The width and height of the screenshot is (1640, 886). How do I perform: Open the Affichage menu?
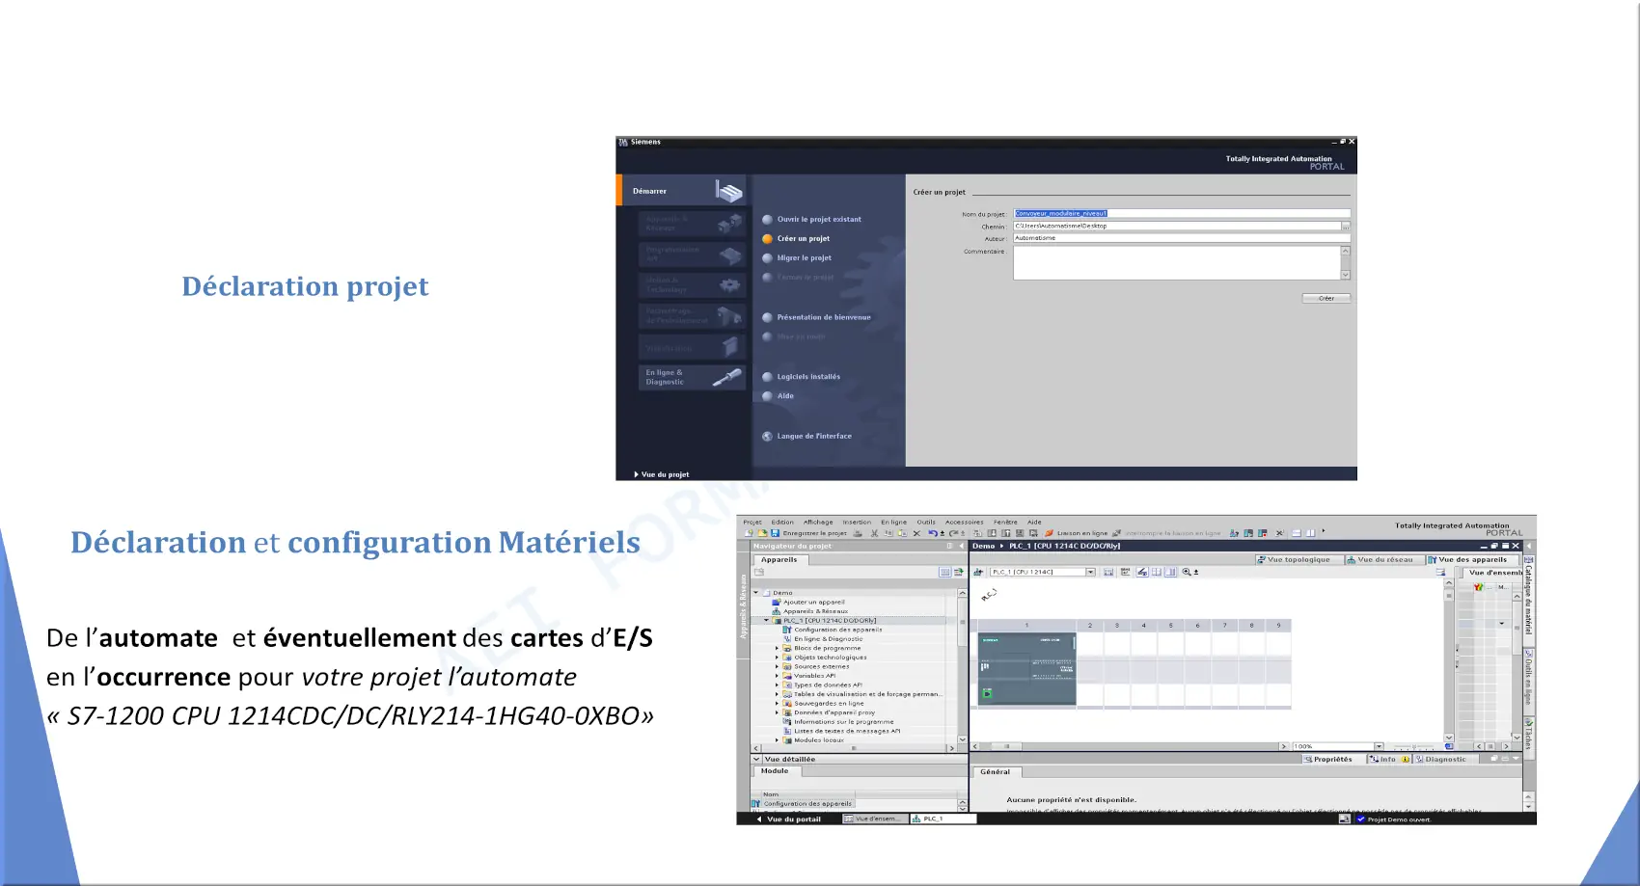818,522
